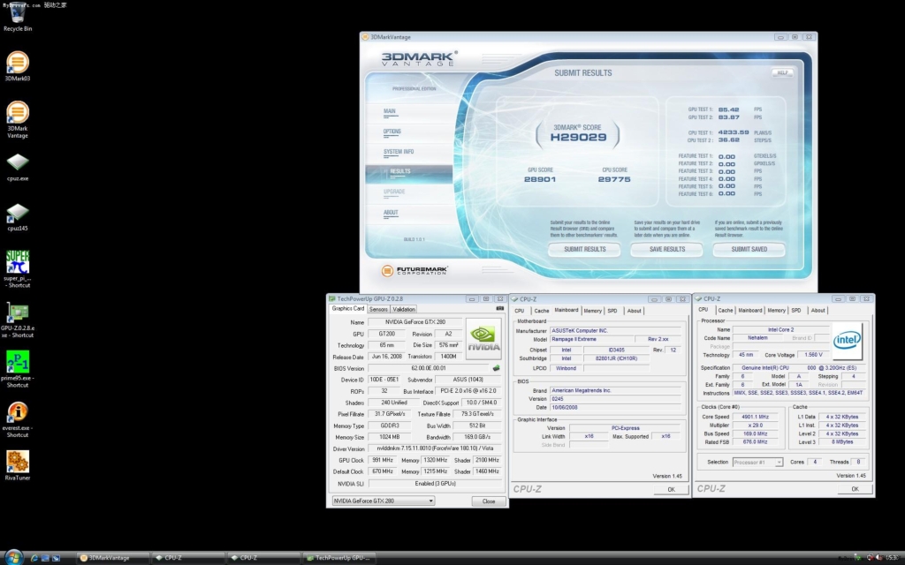The width and height of the screenshot is (905, 565).
Task: Switch to the Sensors tab in GPU-Z
Action: [378, 310]
